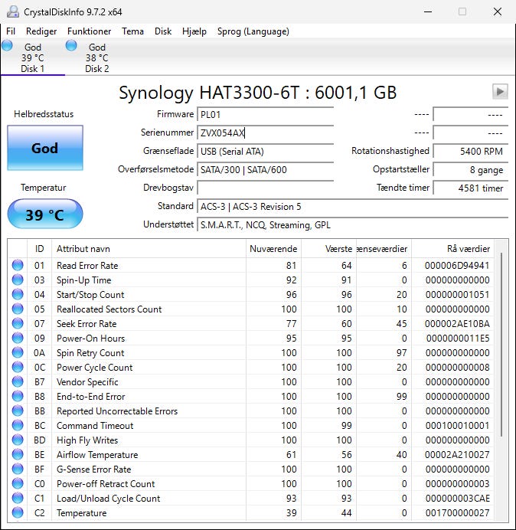This screenshot has height=530, width=516.
Task: Open the Tema menu
Action: click(132, 31)
